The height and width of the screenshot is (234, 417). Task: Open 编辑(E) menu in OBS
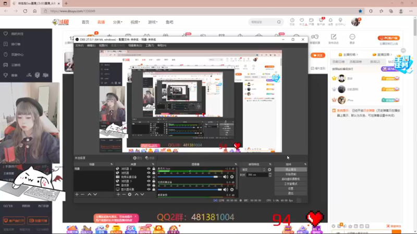coord(91,45)
